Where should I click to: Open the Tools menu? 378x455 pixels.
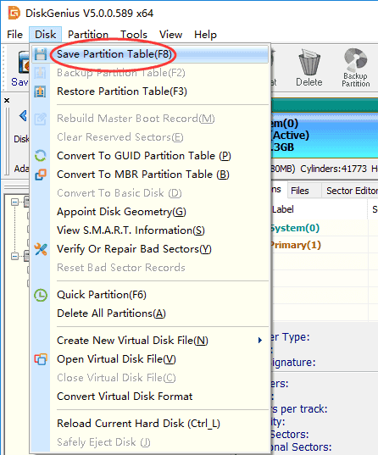tap(134, 35)
